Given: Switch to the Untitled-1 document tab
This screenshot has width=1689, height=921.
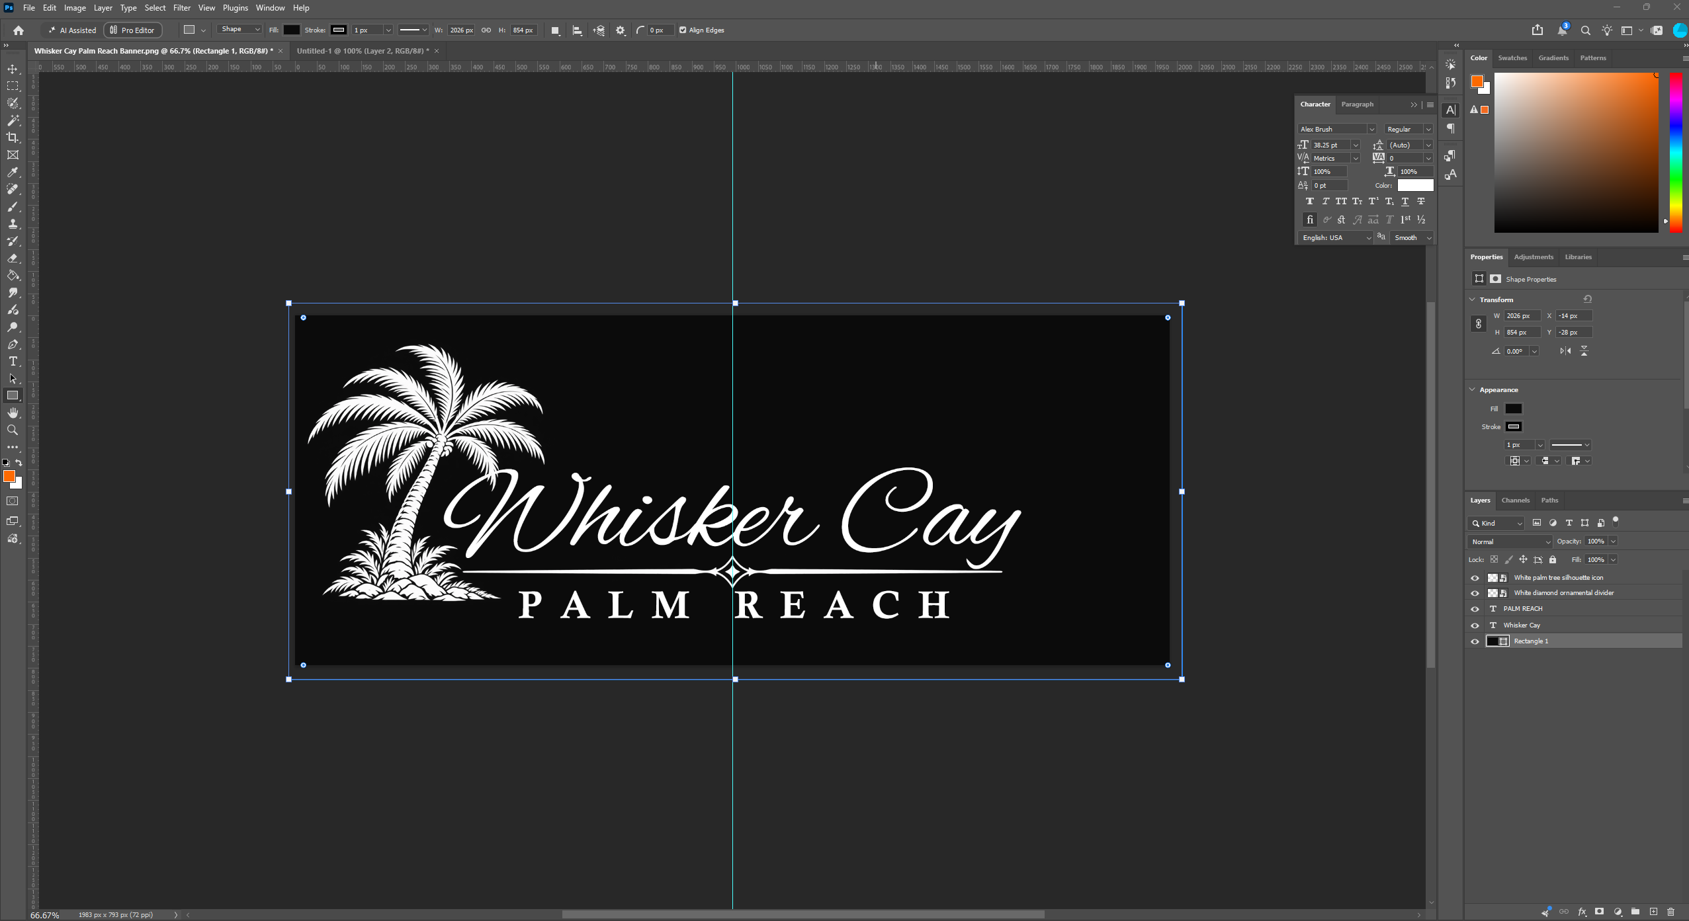Looking at the screenshot, I should (x=363, y=51).
